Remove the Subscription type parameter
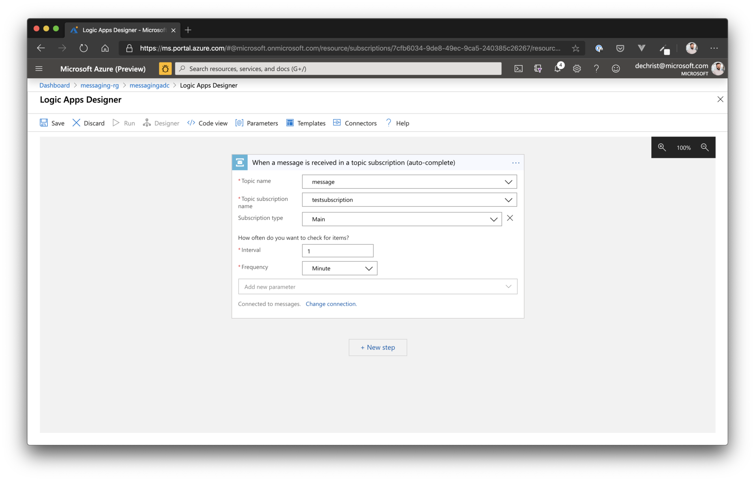The height and width of the screenshot is (481, 755). coord(510,218)
